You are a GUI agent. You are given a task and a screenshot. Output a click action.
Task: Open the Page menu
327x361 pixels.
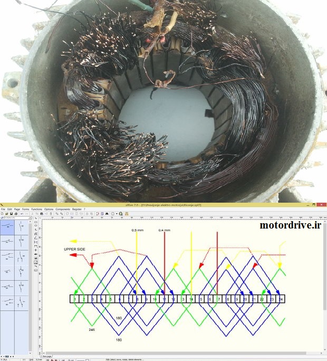(x=17, y=210)
